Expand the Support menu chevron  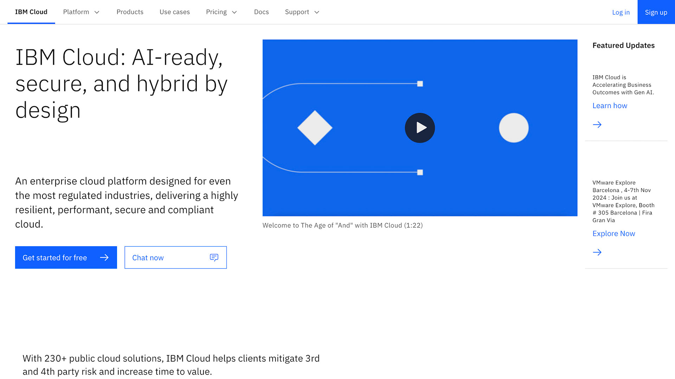click(317, 12)
